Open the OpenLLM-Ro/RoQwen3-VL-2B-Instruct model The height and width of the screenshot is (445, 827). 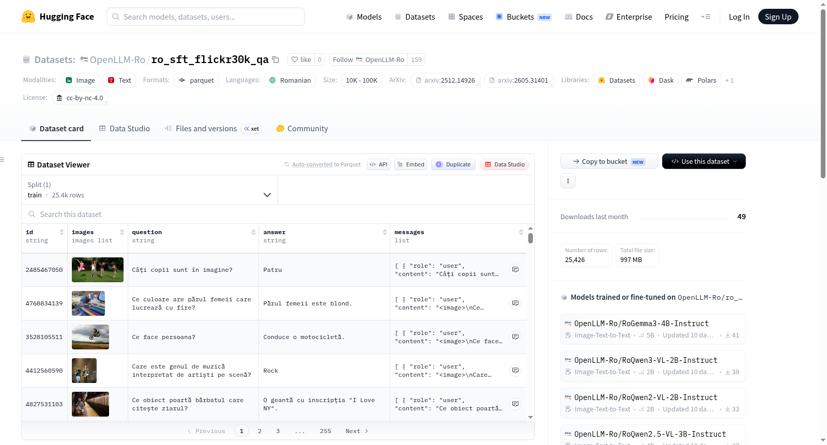coord(653,365)
